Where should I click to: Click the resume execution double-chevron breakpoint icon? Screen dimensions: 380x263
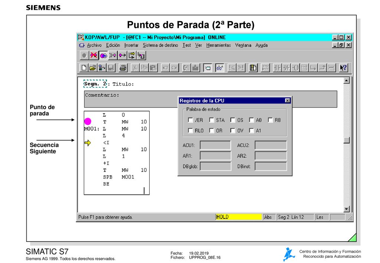(x=113, y=56)
